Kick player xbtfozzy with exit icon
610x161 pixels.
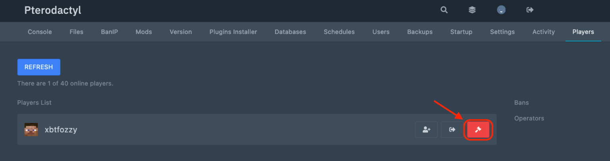click(x=452, y=130)
